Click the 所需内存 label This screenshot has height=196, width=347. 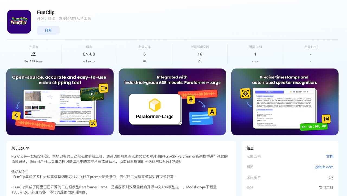(x=144, y=47)
